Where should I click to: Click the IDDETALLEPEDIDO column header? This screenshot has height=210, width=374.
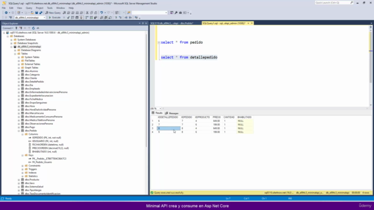[x=168, y=117]
